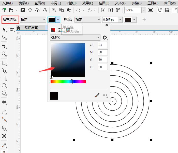
Task: Expand the 0.567 pt outline width dropdown
Action: click(120, 20)
